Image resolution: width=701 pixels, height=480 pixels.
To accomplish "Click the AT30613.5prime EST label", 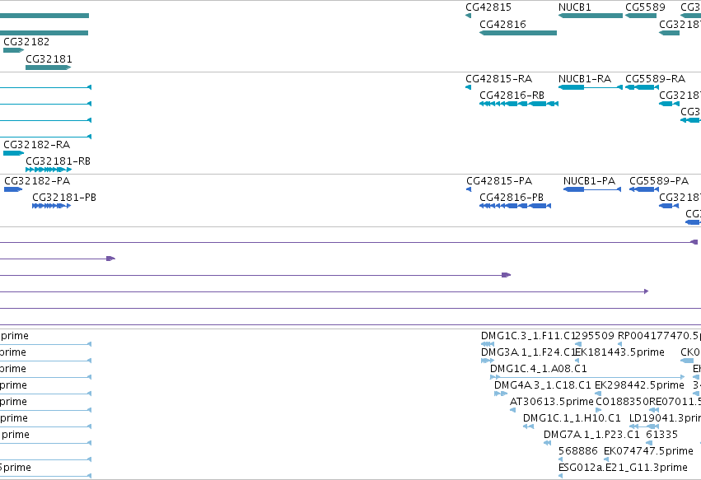I will (552, 402).
